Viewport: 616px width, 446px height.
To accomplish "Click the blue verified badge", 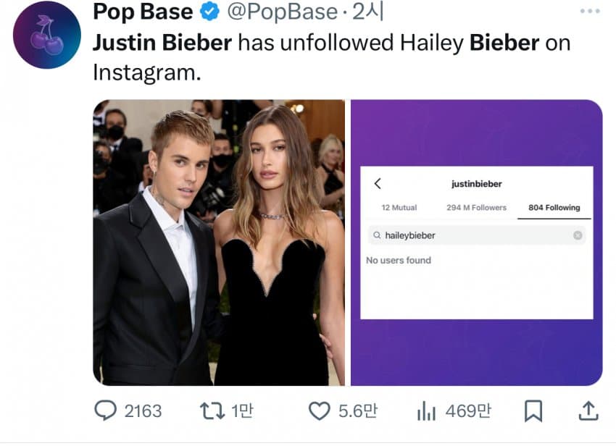I will [x=210, y=12].
